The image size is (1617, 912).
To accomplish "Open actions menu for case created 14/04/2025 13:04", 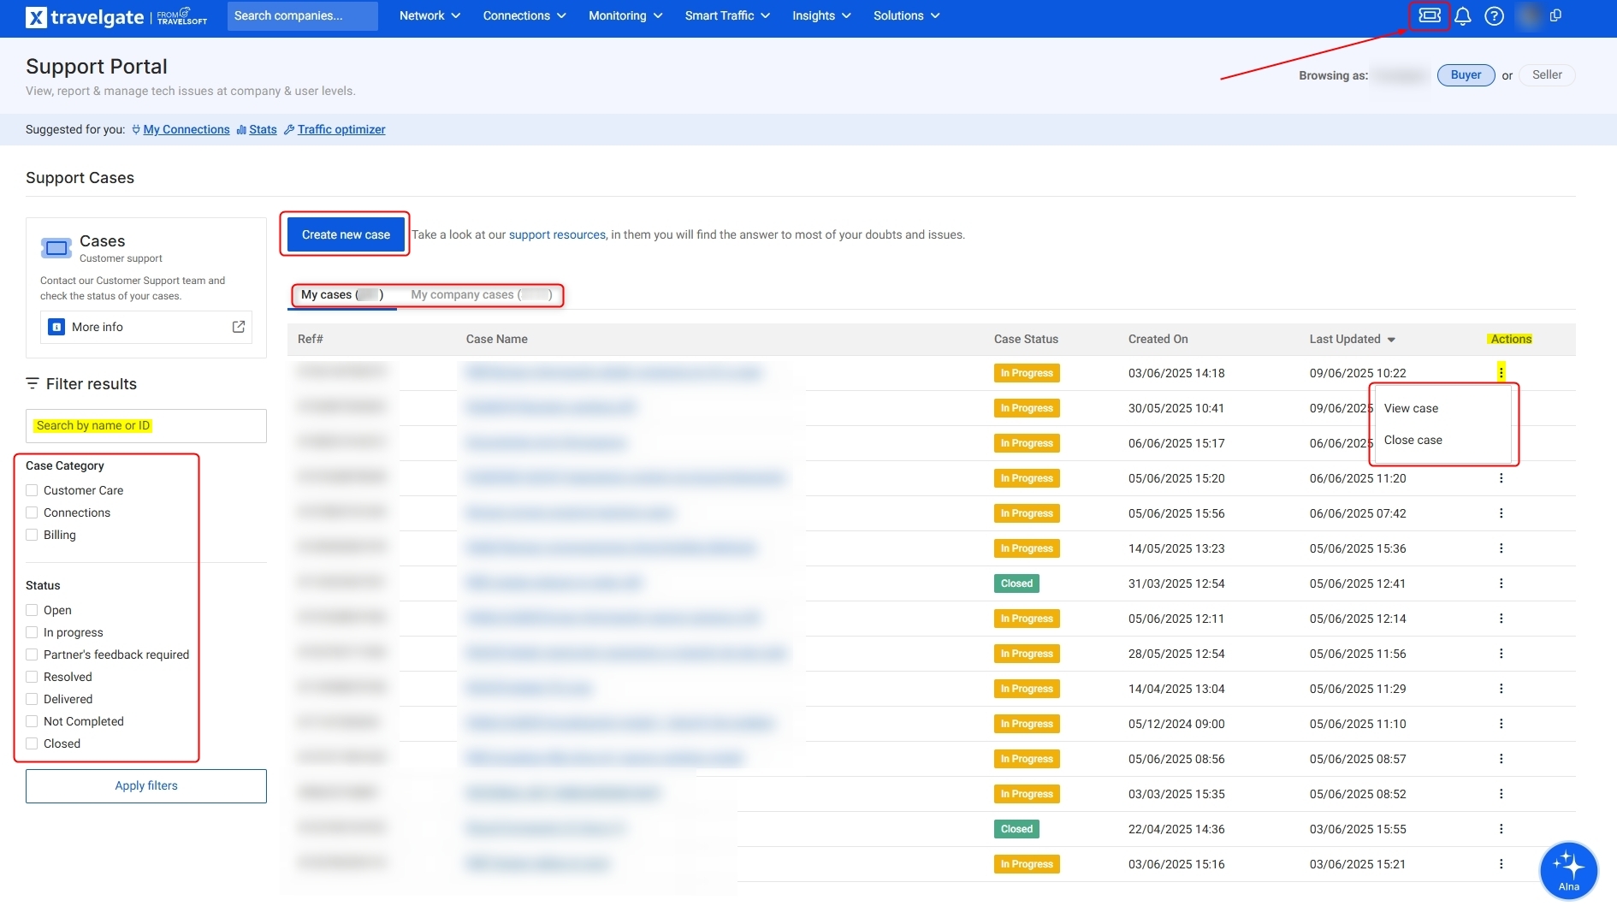I will coord(1501,689).
